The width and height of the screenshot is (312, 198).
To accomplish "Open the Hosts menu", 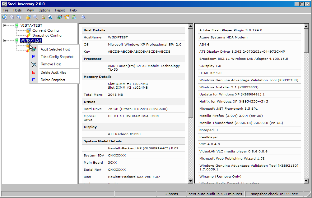I will coord(17,10).
